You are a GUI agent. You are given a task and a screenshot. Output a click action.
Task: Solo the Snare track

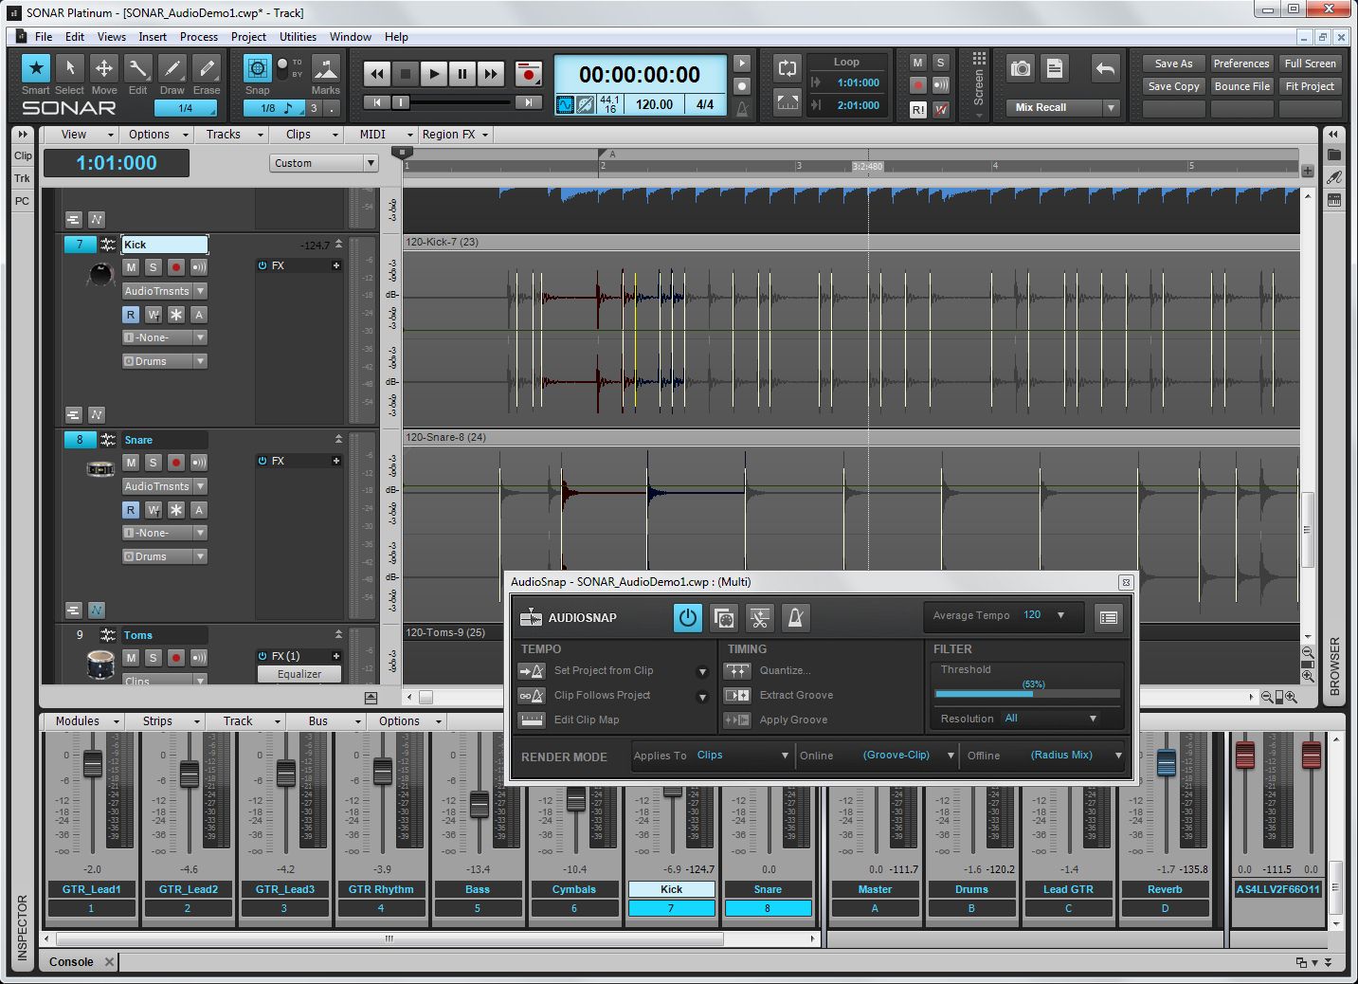click(153, 463)
